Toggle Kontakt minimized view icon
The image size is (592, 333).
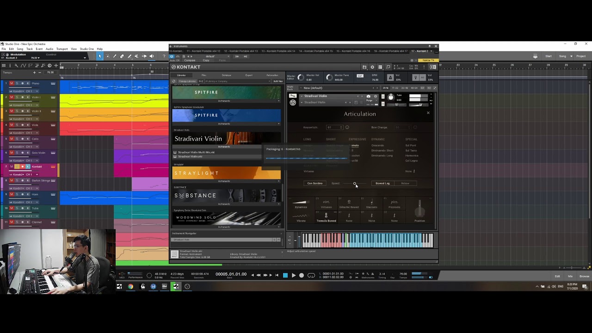[x=388, y=67]
